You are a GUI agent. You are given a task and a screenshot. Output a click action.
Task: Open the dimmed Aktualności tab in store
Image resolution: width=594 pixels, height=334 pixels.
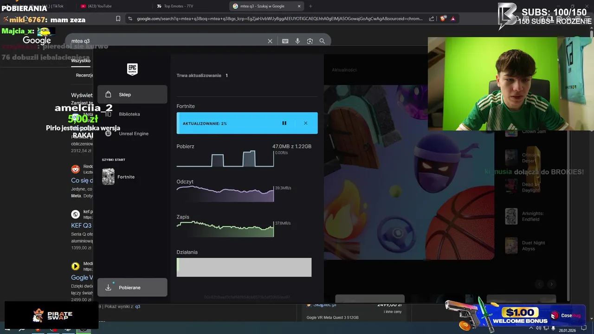tap(344, 70)
